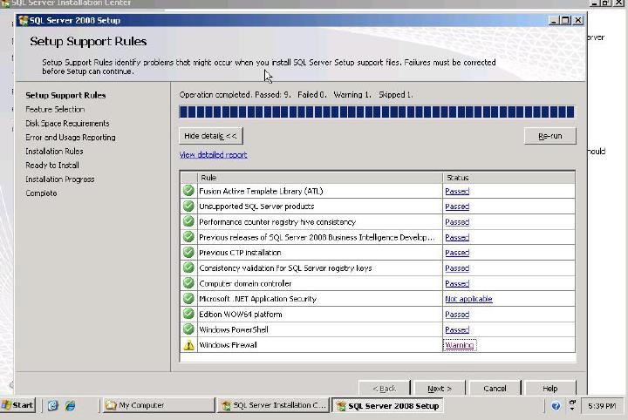
Task: Select Installation Progress step in sidebar
Action: [59, 180]
